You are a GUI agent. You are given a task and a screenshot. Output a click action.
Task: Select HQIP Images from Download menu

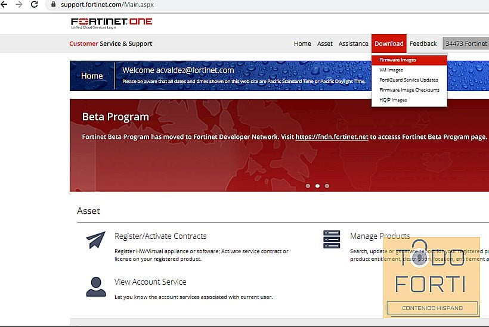409,99
